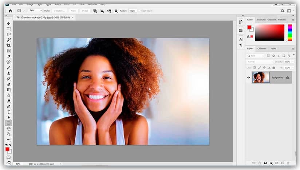
Task: Open the layer Opacity dropdown arrow
Action: (292, 62)
